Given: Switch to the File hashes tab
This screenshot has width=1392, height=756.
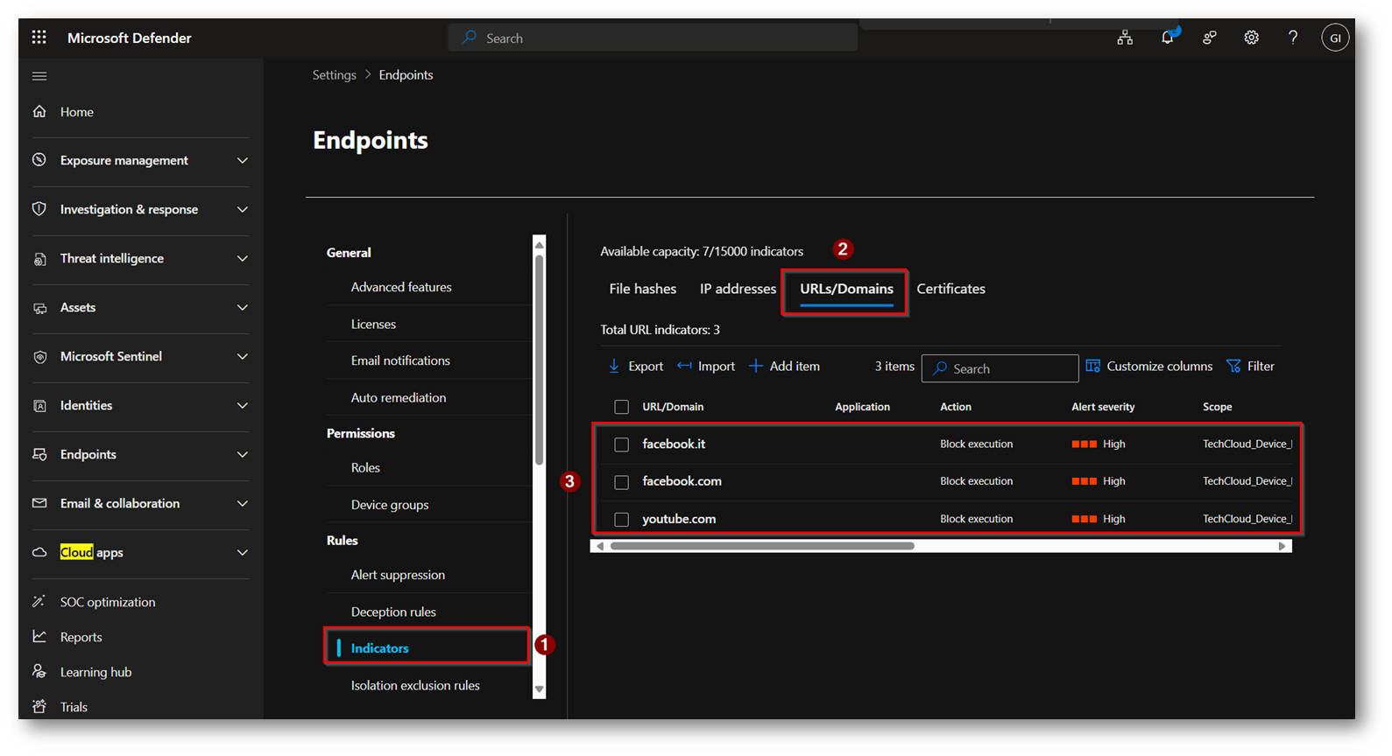Looking at the screenshot, I should (642, 289).
